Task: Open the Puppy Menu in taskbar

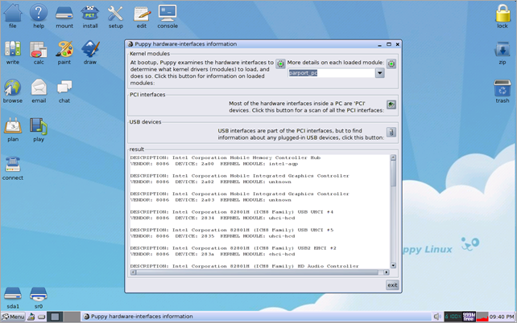Action: (x=13, y=317)
